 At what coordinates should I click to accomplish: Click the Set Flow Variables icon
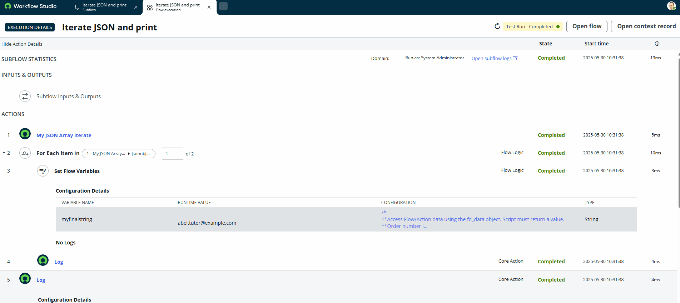point(43,171)
